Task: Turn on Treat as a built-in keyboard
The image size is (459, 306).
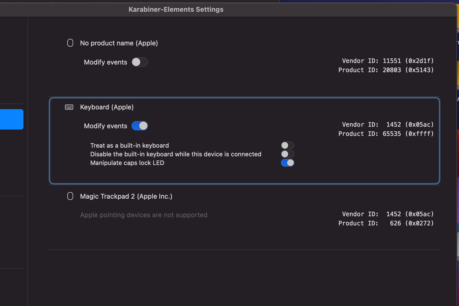Action: pyautogui.click(x=287, y=145)
